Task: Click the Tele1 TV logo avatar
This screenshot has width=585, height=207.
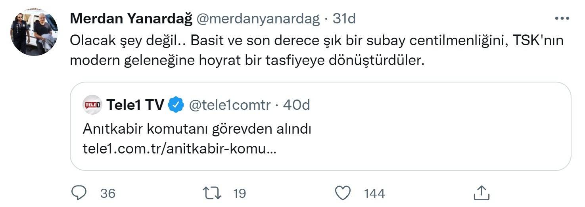Action: pyautogui.click(x=92, y=105)
